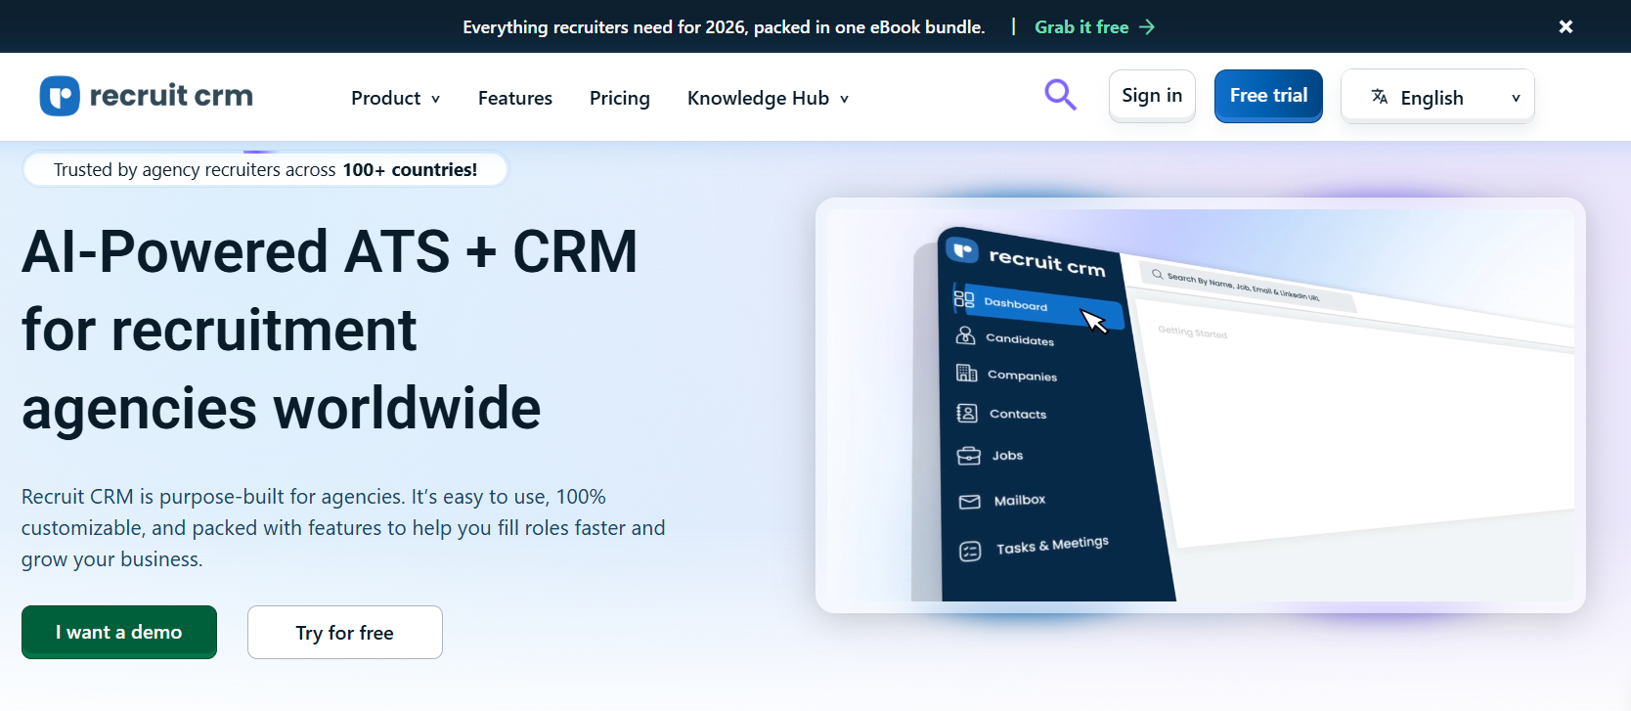Screen dimensions: 1631x711
Task: Click the Sign in button
Action: (x=1152, y=95)
